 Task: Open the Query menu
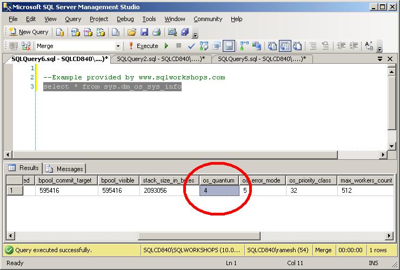coord(73,19)
